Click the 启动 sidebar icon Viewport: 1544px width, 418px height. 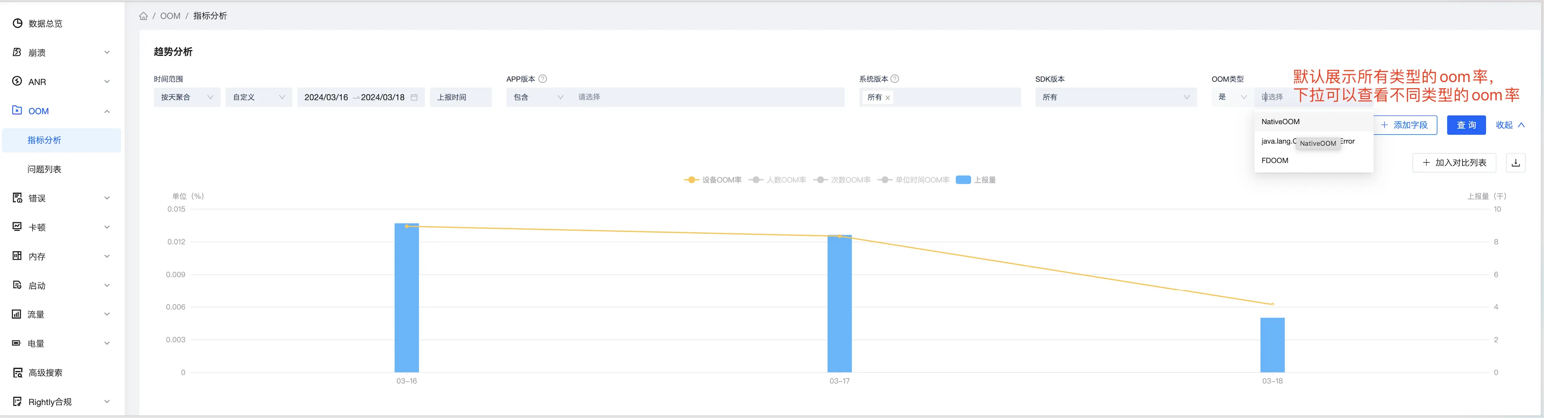coord(17,285)
